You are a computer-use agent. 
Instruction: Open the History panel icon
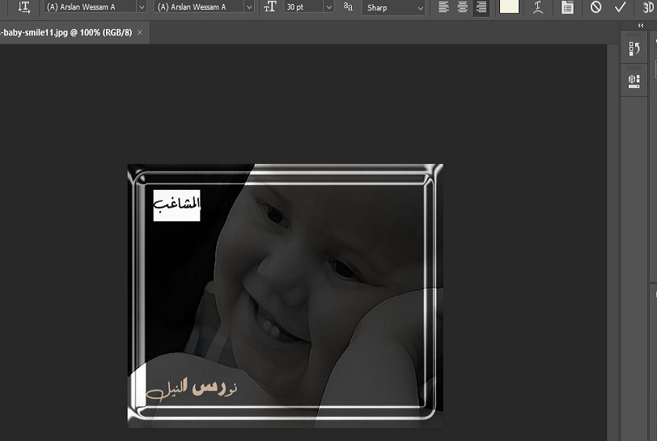(634, 49)
